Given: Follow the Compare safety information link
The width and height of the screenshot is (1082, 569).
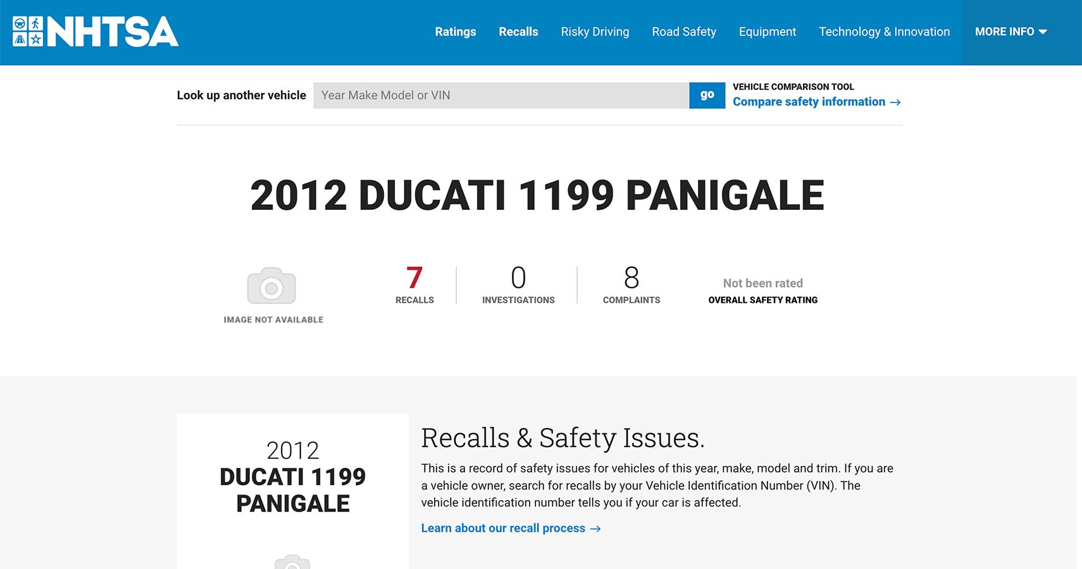Looking at the screenshot, I should pos(809,102).
